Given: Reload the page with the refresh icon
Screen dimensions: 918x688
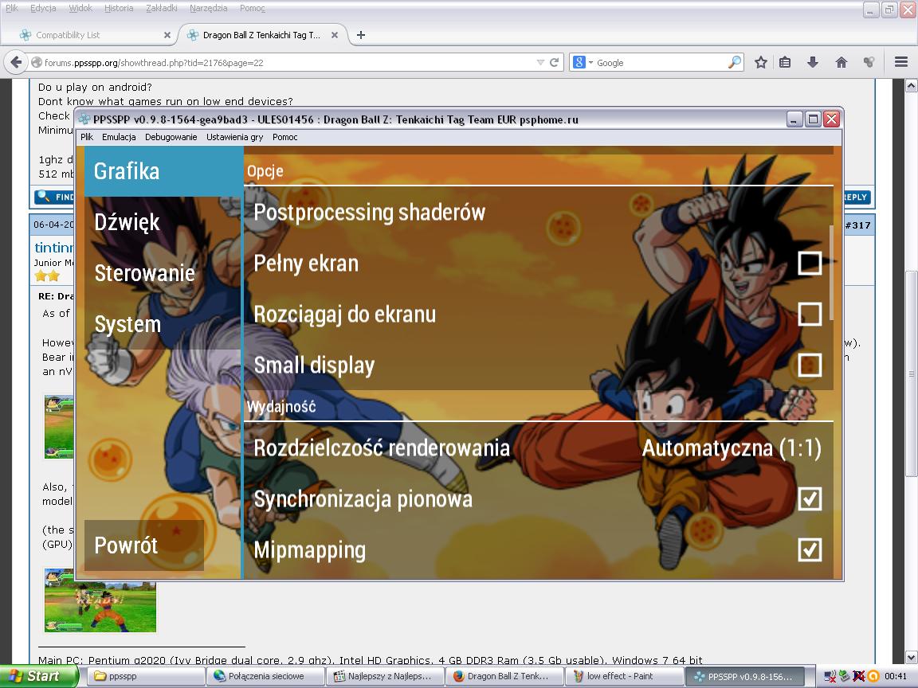Looking at the screenshot, I should pos(555,62).
